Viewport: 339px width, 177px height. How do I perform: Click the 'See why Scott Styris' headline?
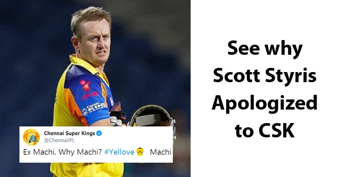265,63
